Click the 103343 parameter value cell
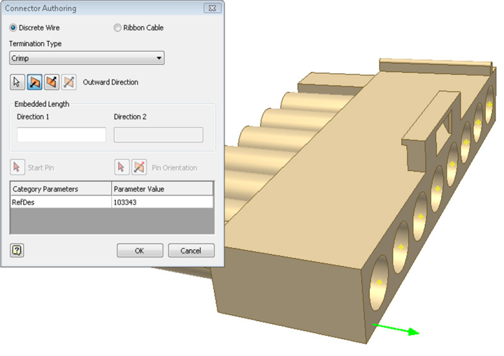 tap(162, 202)
